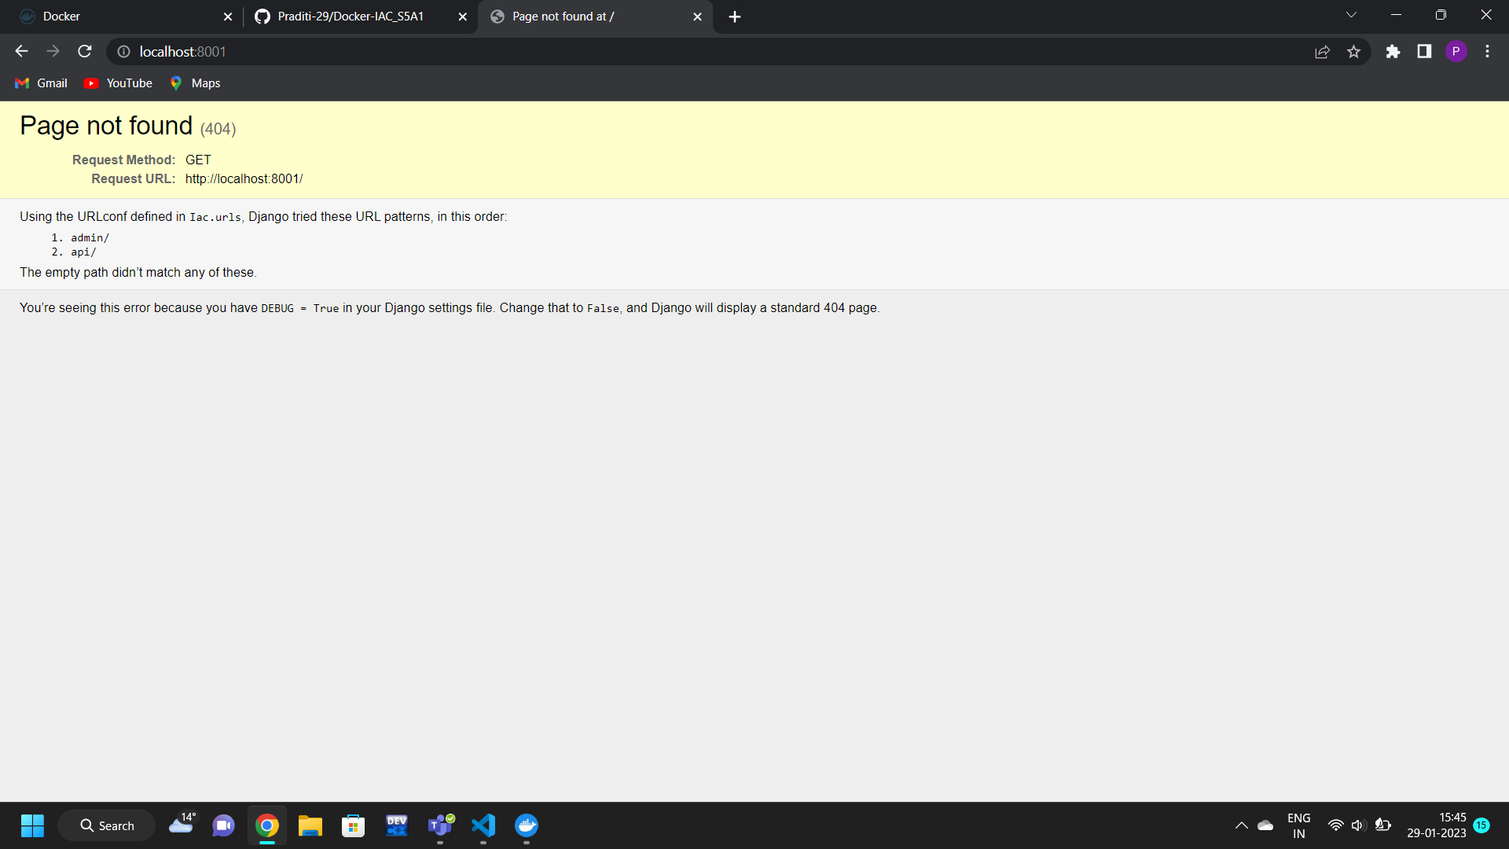Share this page icon in address bar

1322,52
